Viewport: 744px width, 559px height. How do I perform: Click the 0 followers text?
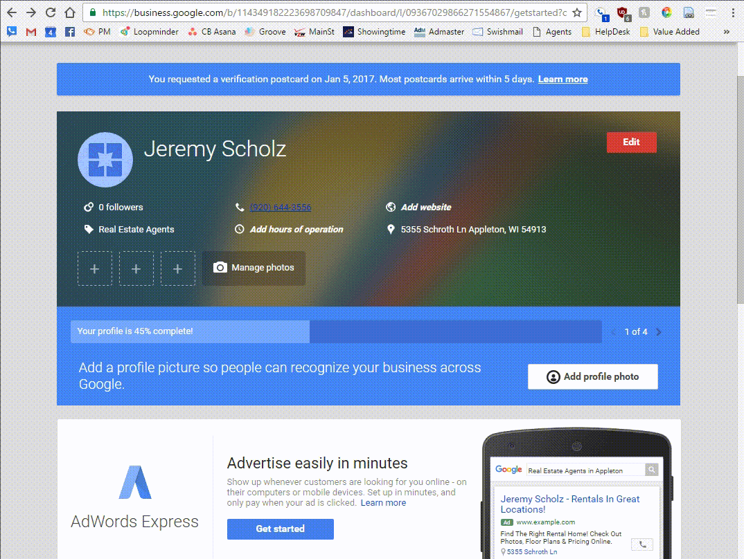point(121,207)
